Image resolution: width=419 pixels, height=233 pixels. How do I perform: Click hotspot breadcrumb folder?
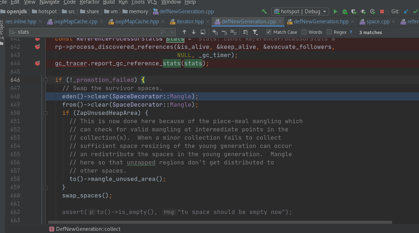pos(45,11)
